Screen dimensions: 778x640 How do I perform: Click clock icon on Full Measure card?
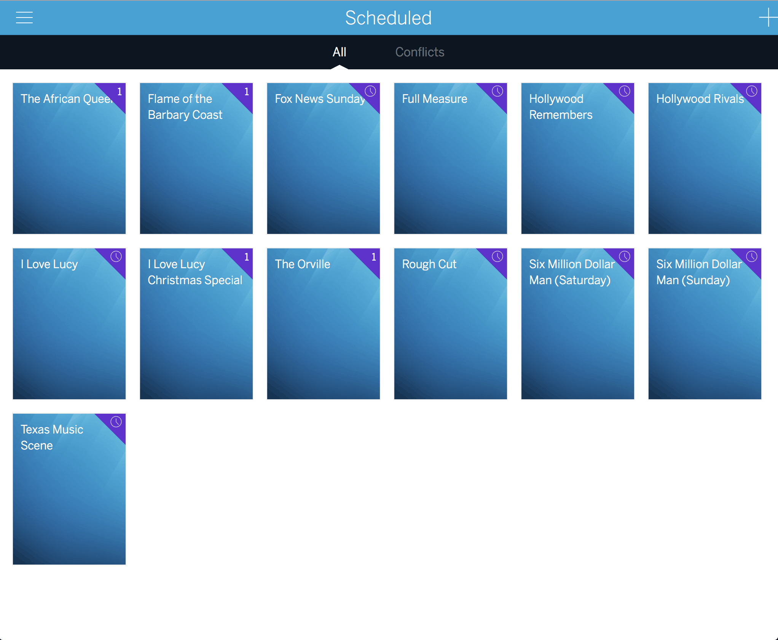pyautogui.click(x=497, y=91)
